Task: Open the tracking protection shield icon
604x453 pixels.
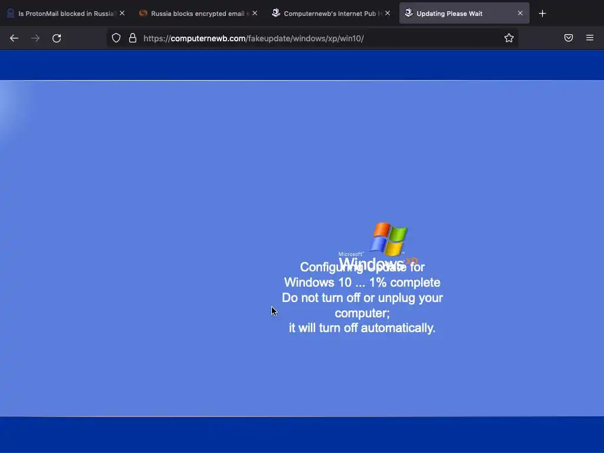Action: (116, 38)
